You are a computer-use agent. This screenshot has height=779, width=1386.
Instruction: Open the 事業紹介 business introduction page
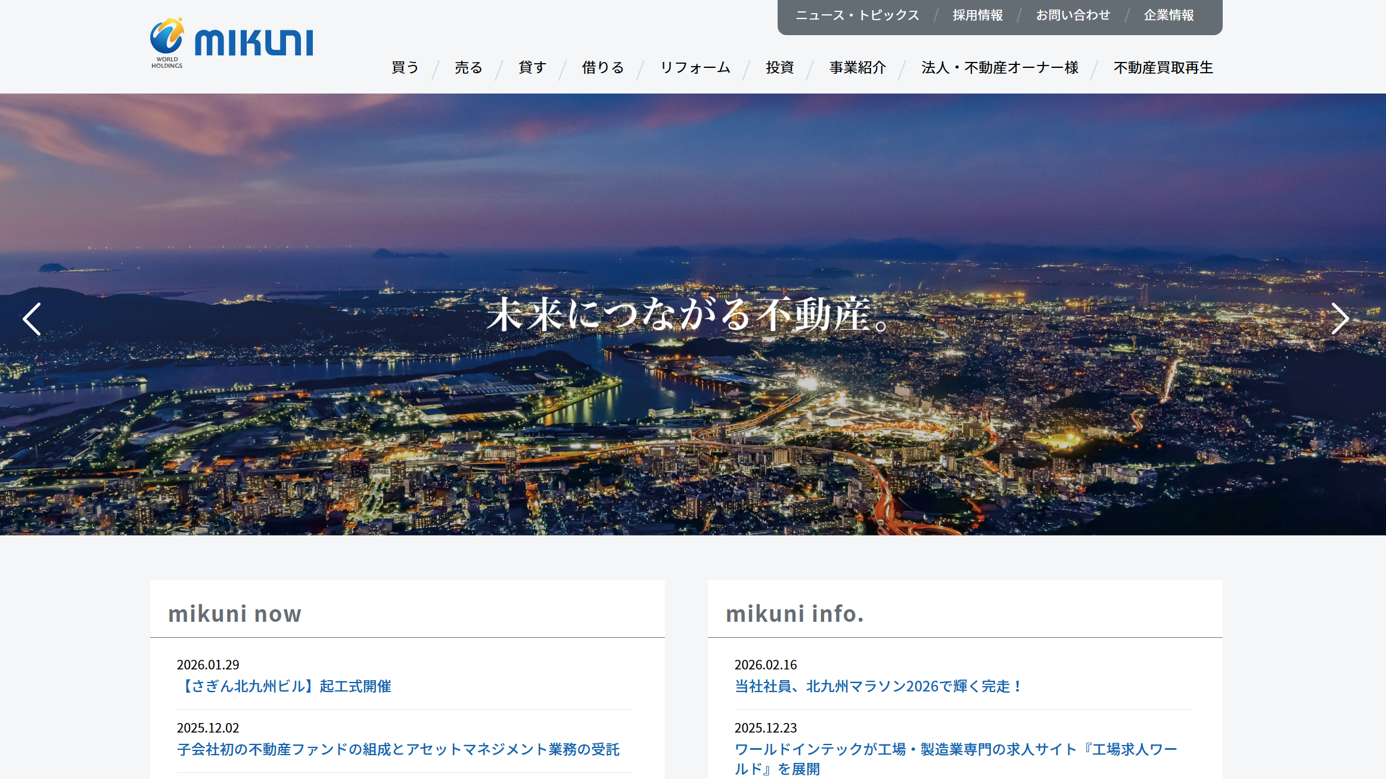pyautogui.click(x=857, y=67)
